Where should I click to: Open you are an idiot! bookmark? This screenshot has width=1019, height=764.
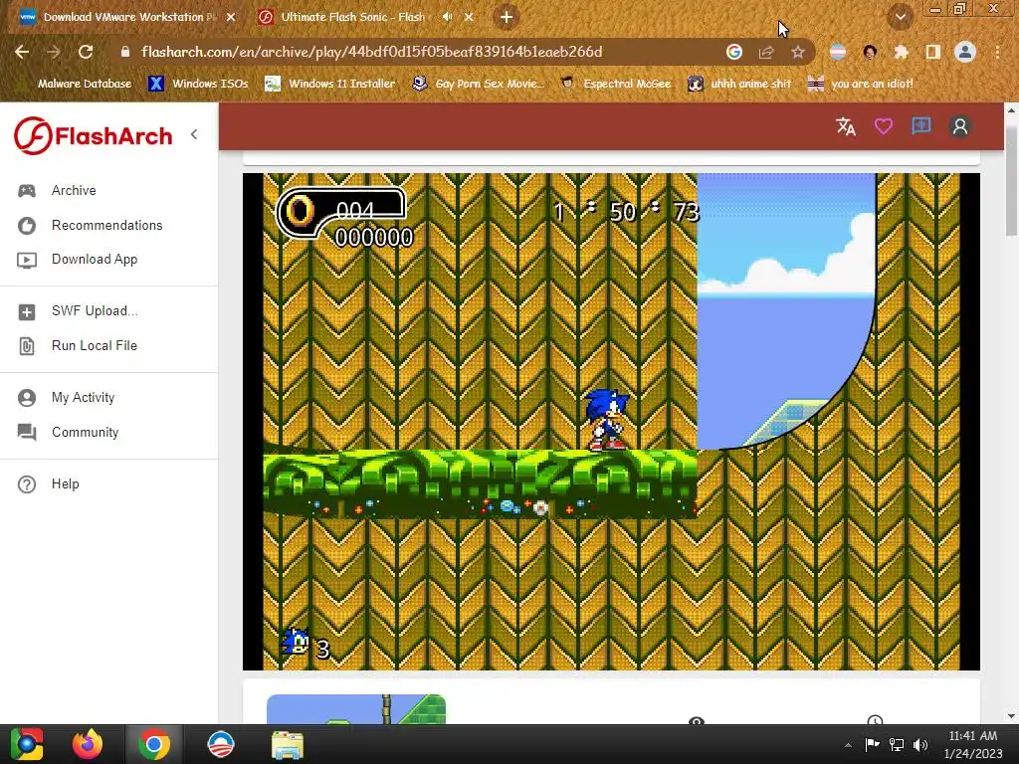click(861, 84)
